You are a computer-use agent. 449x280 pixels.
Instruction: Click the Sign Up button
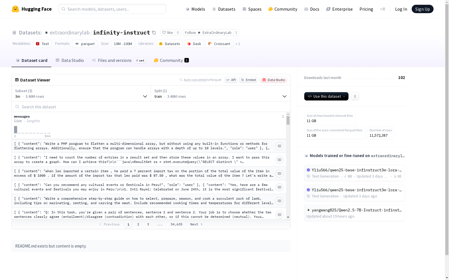point(422,9)
